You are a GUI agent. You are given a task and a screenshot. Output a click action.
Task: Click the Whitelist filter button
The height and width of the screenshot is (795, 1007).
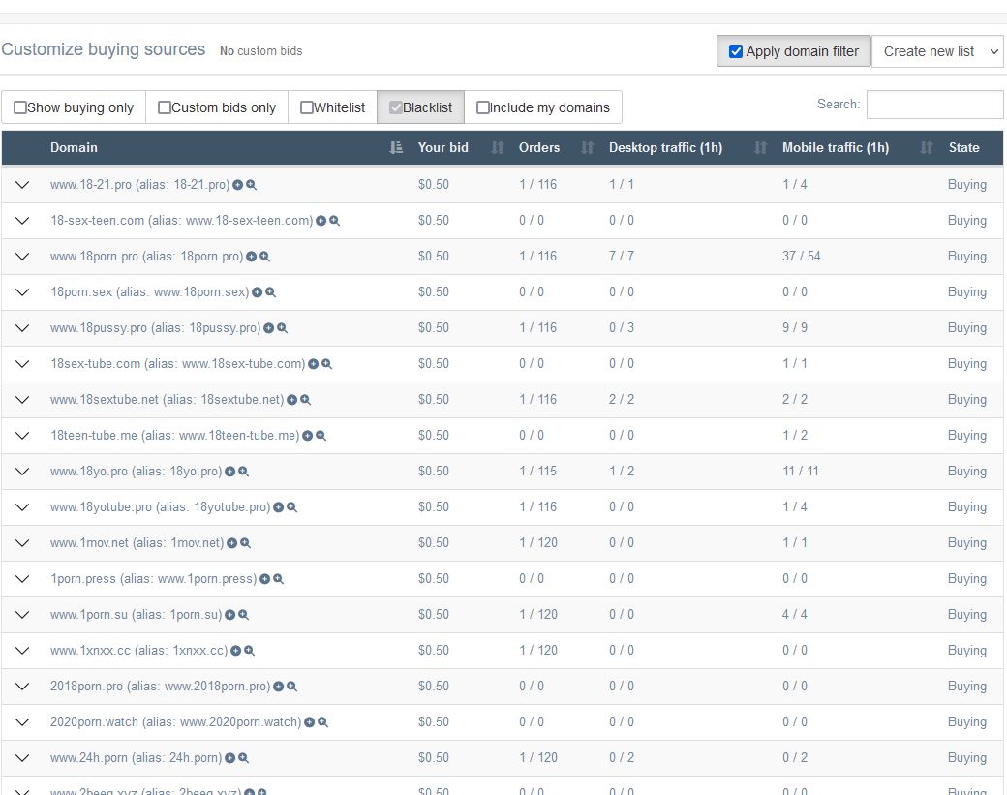(332, 107)
